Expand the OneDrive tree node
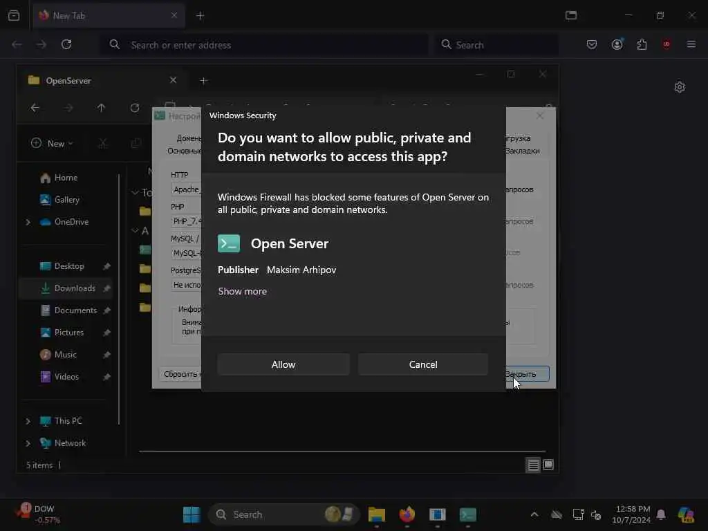Image resolution: width=708 pixels, height=531 pixels. [x=28, y=222]
